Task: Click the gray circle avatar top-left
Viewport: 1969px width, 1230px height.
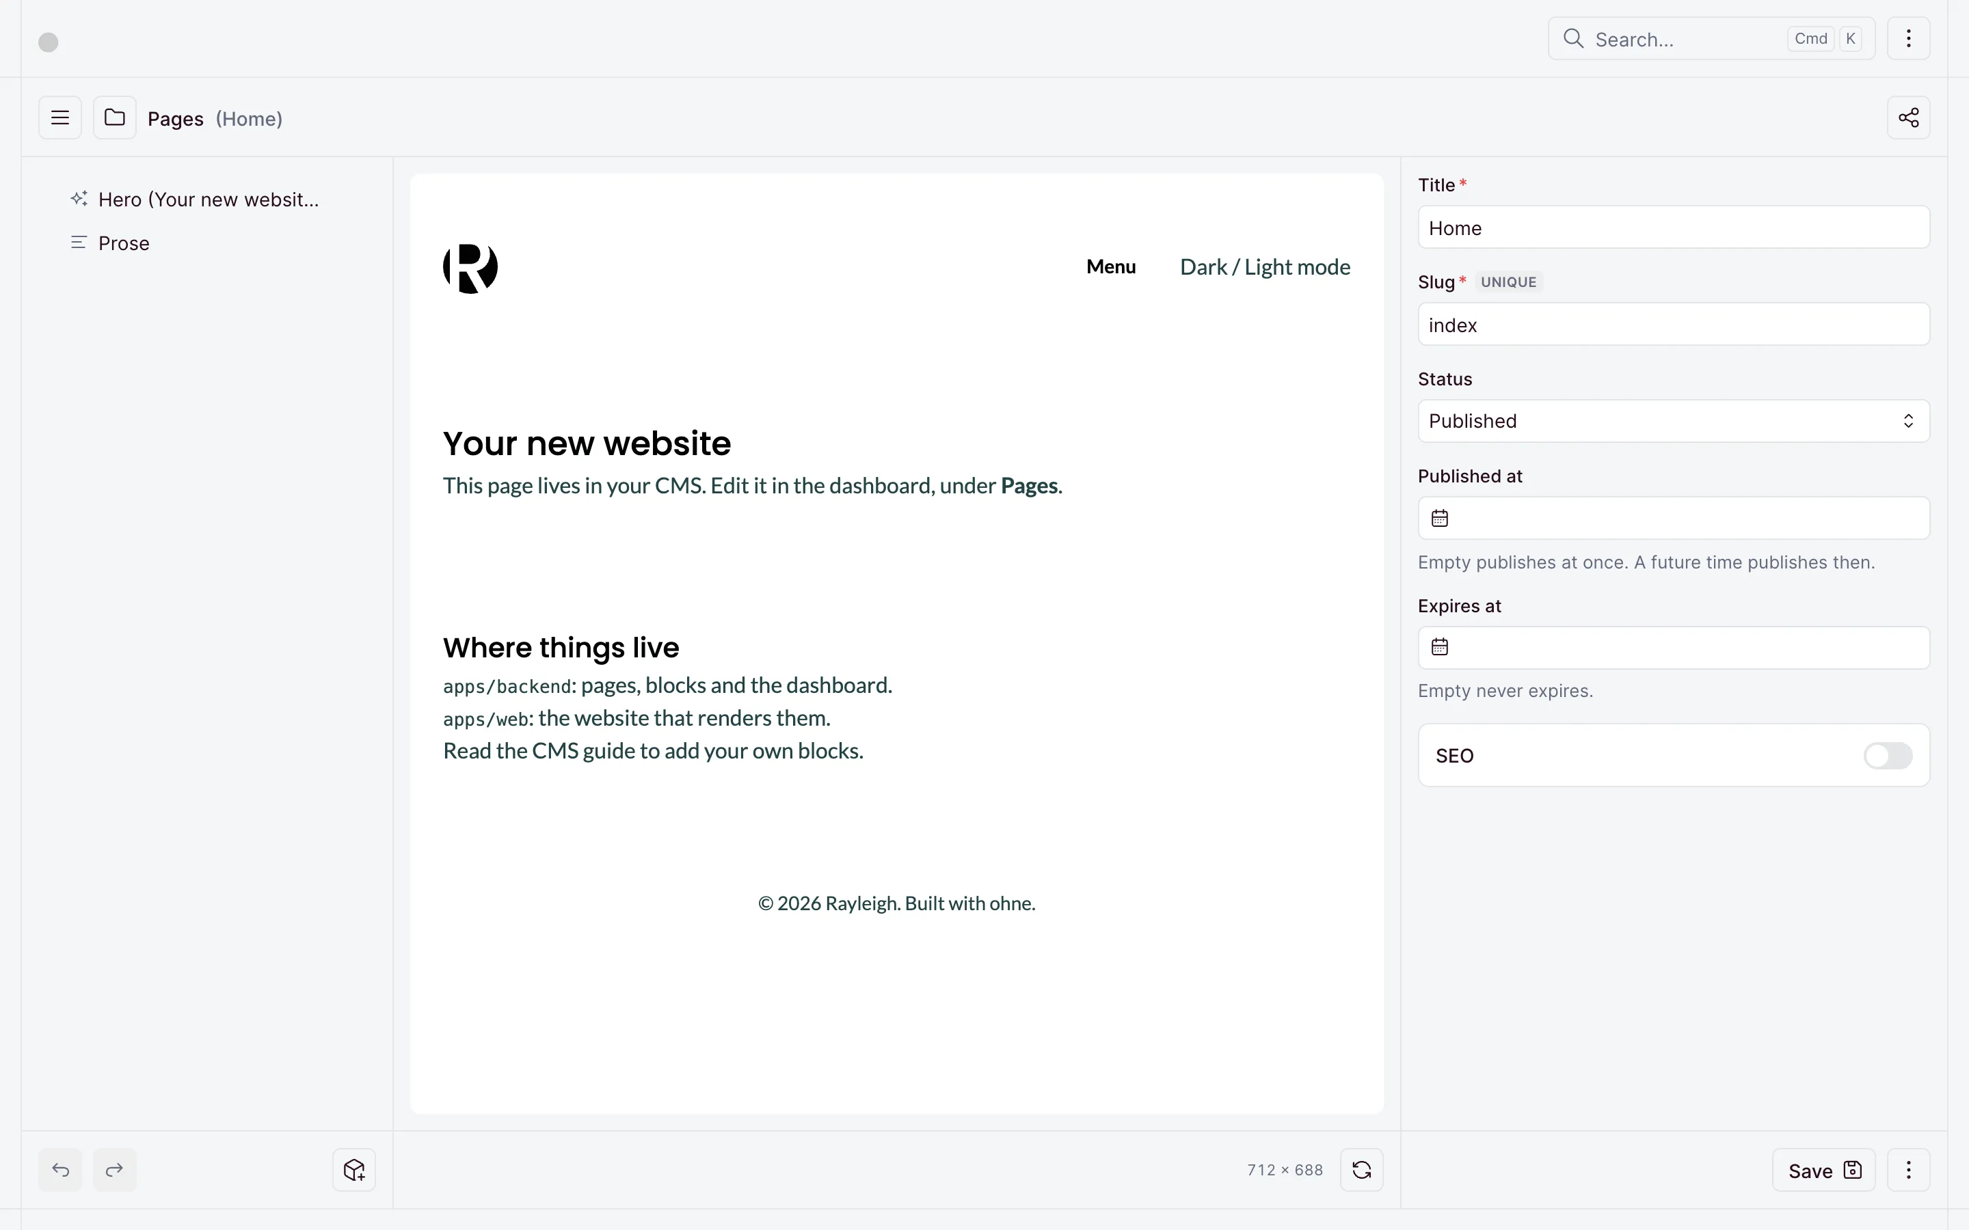Action: pyautogui.click(x=49, y=42)
